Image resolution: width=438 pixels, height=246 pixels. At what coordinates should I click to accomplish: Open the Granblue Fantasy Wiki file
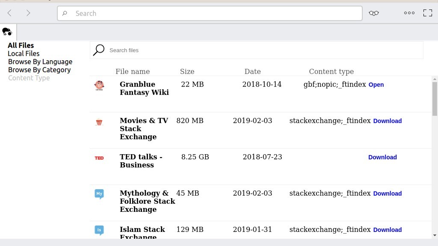coord(376,85)
